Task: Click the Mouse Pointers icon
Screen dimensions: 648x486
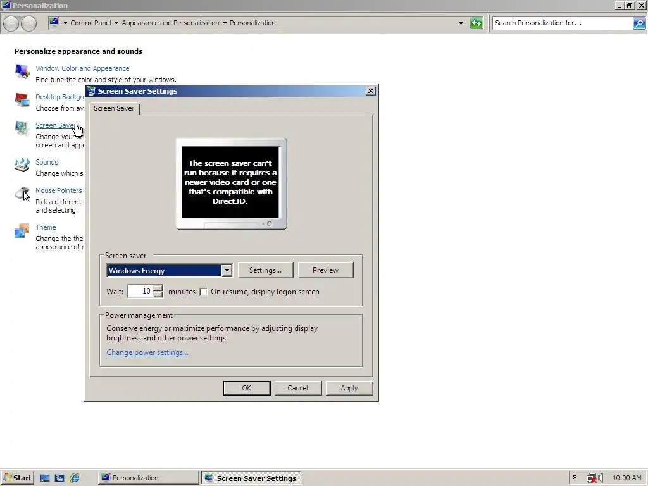Action: (x=22, y=194)
